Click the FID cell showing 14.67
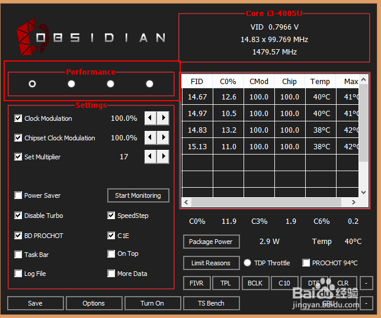The height and width of the screenshot is (318, 381). pos(197,97)
